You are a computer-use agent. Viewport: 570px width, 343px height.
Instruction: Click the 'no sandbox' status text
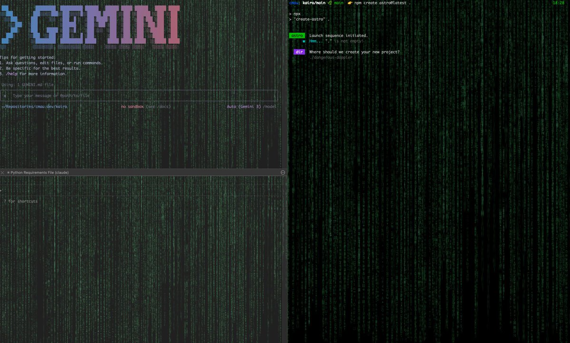132,107
